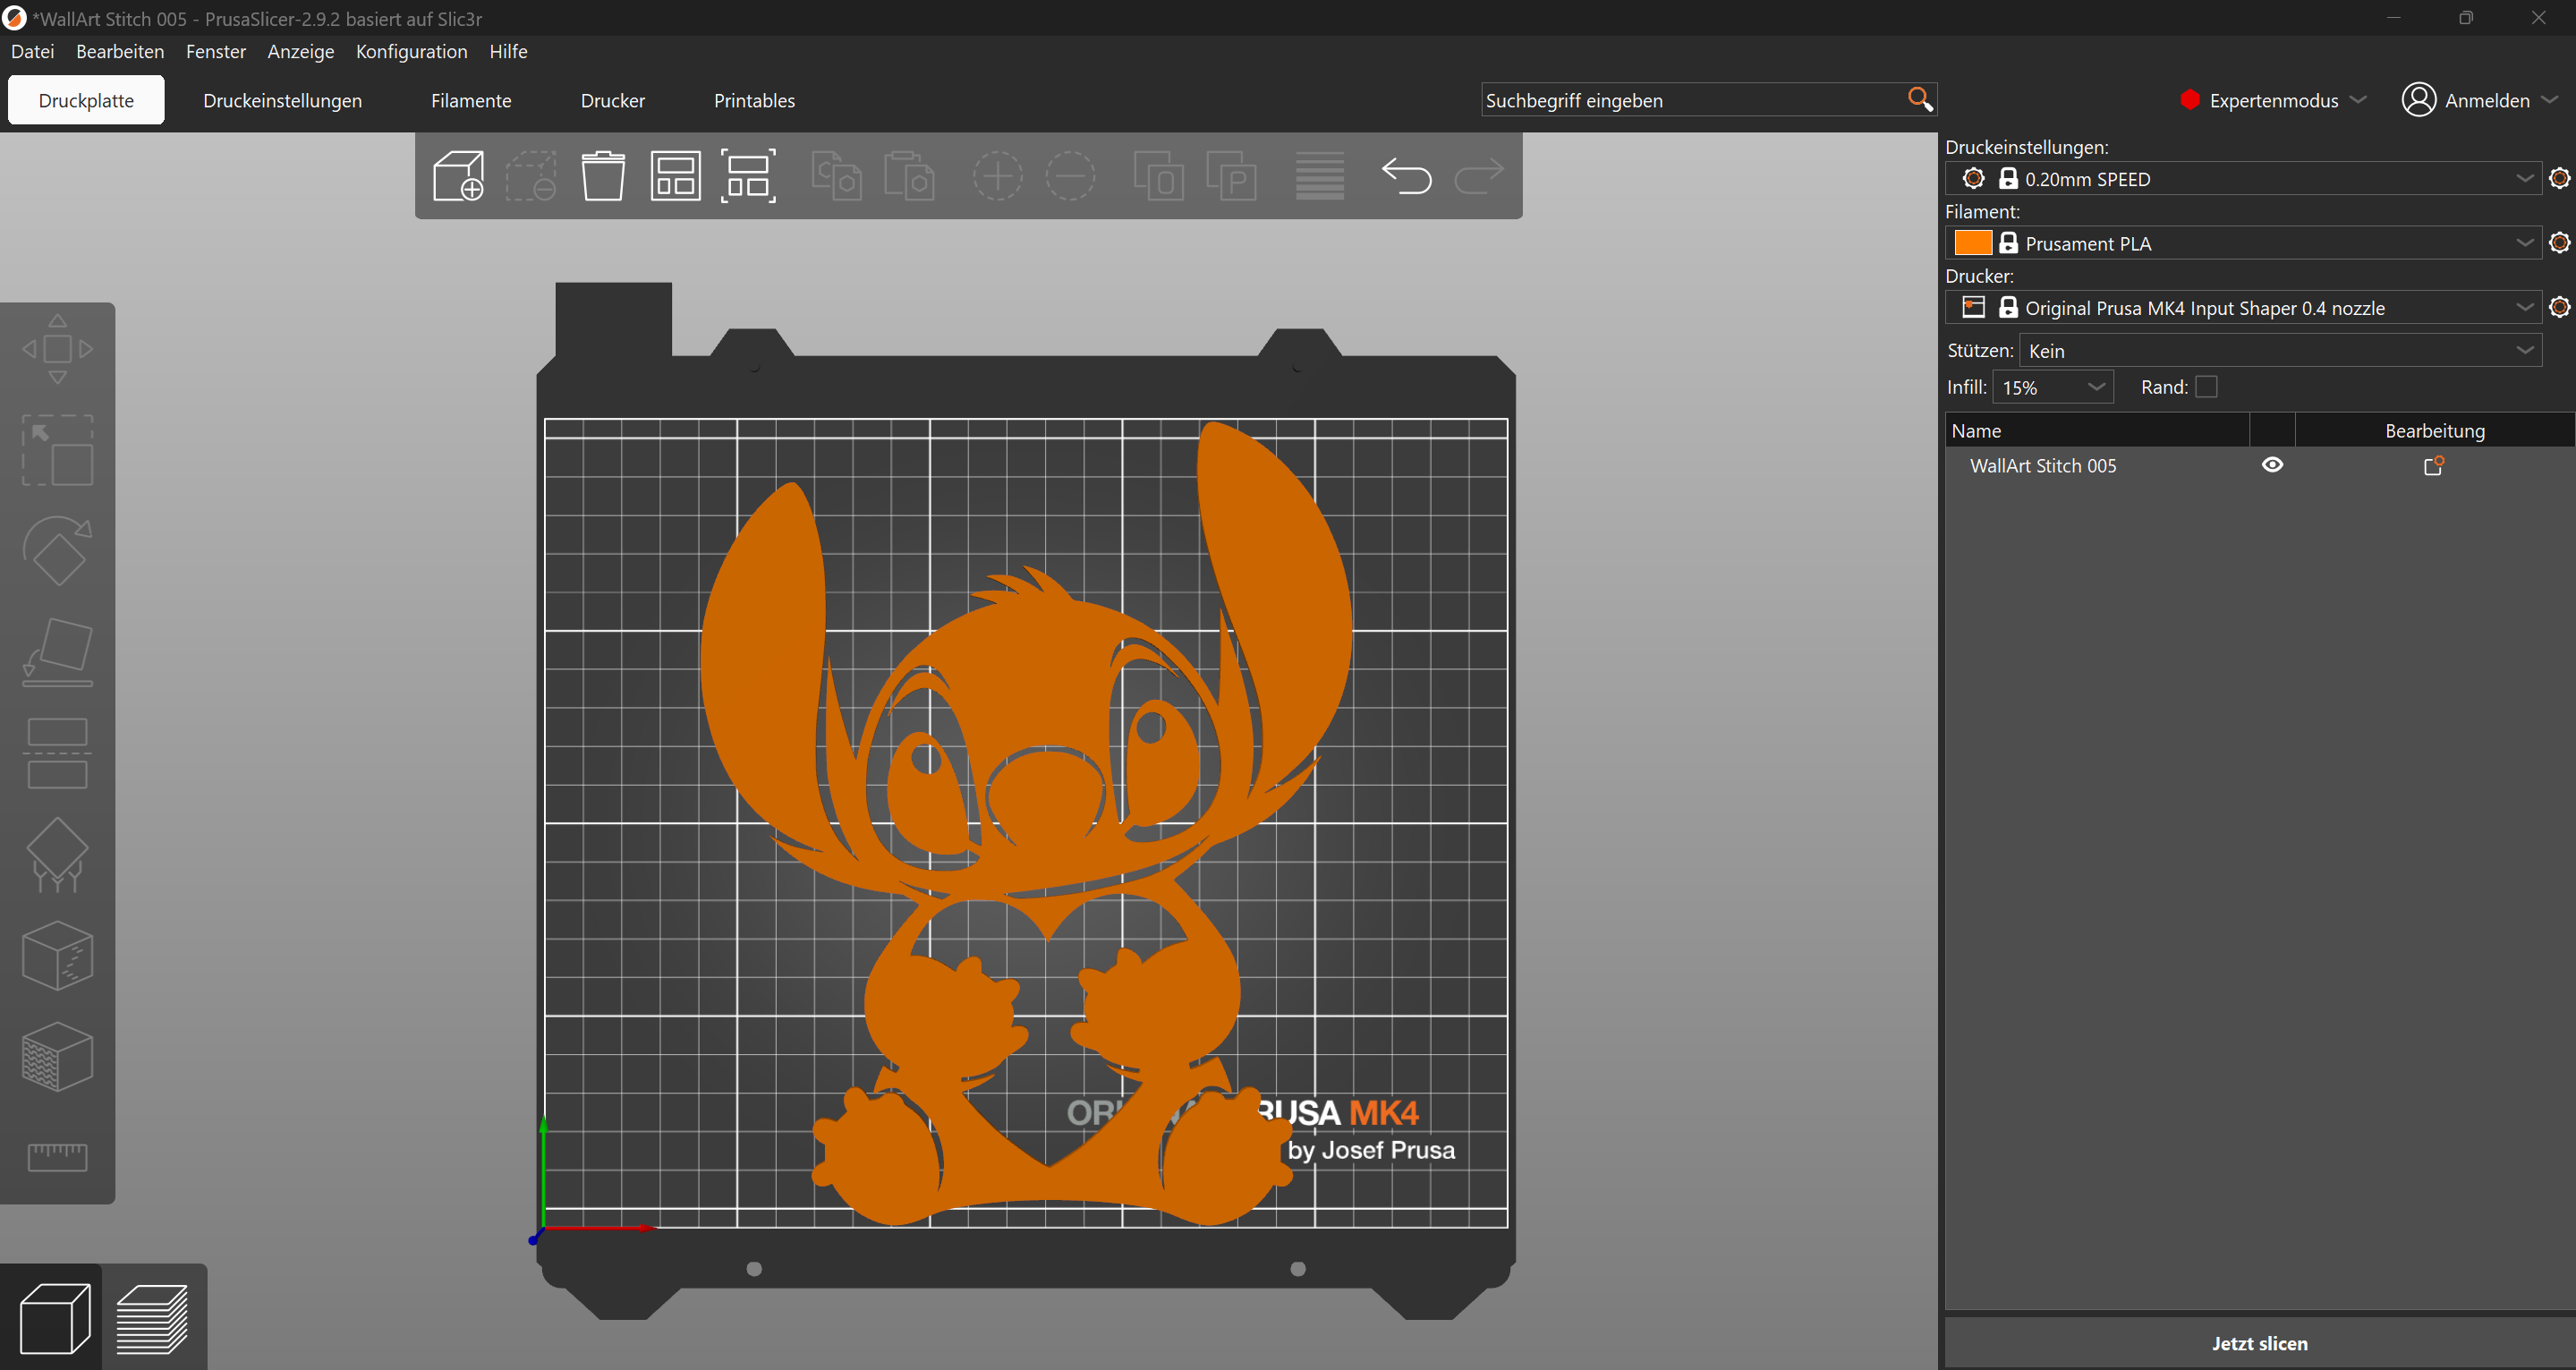Viewport: 2576px width, 1370px height.
Task: Select the Cut tool in left sidebar
Action: pyautogui.click(x=57, y=753)
